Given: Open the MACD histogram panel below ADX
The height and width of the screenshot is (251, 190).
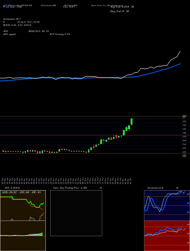Looking at the screenshot, I should [x=23, y=236].
